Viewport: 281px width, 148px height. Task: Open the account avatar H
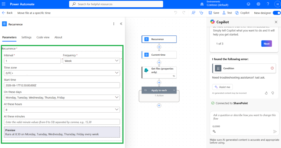[x=277, y=4]
